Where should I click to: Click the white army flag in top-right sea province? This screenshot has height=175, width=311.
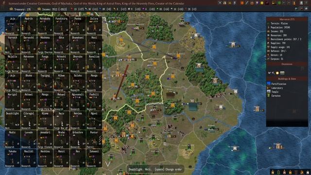pos(233,44)
